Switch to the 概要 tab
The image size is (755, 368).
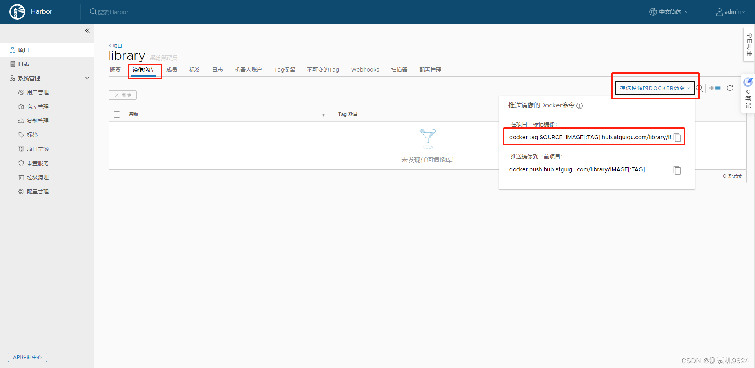point(115,70)
